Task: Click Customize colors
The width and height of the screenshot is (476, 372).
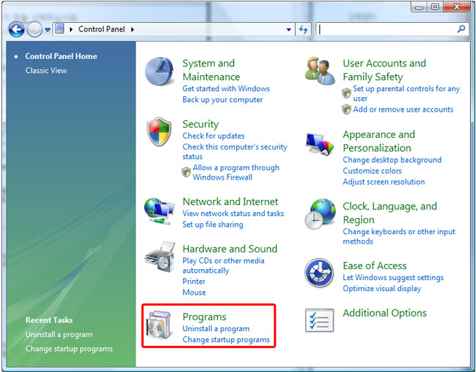Action: [x=372, y=171]
